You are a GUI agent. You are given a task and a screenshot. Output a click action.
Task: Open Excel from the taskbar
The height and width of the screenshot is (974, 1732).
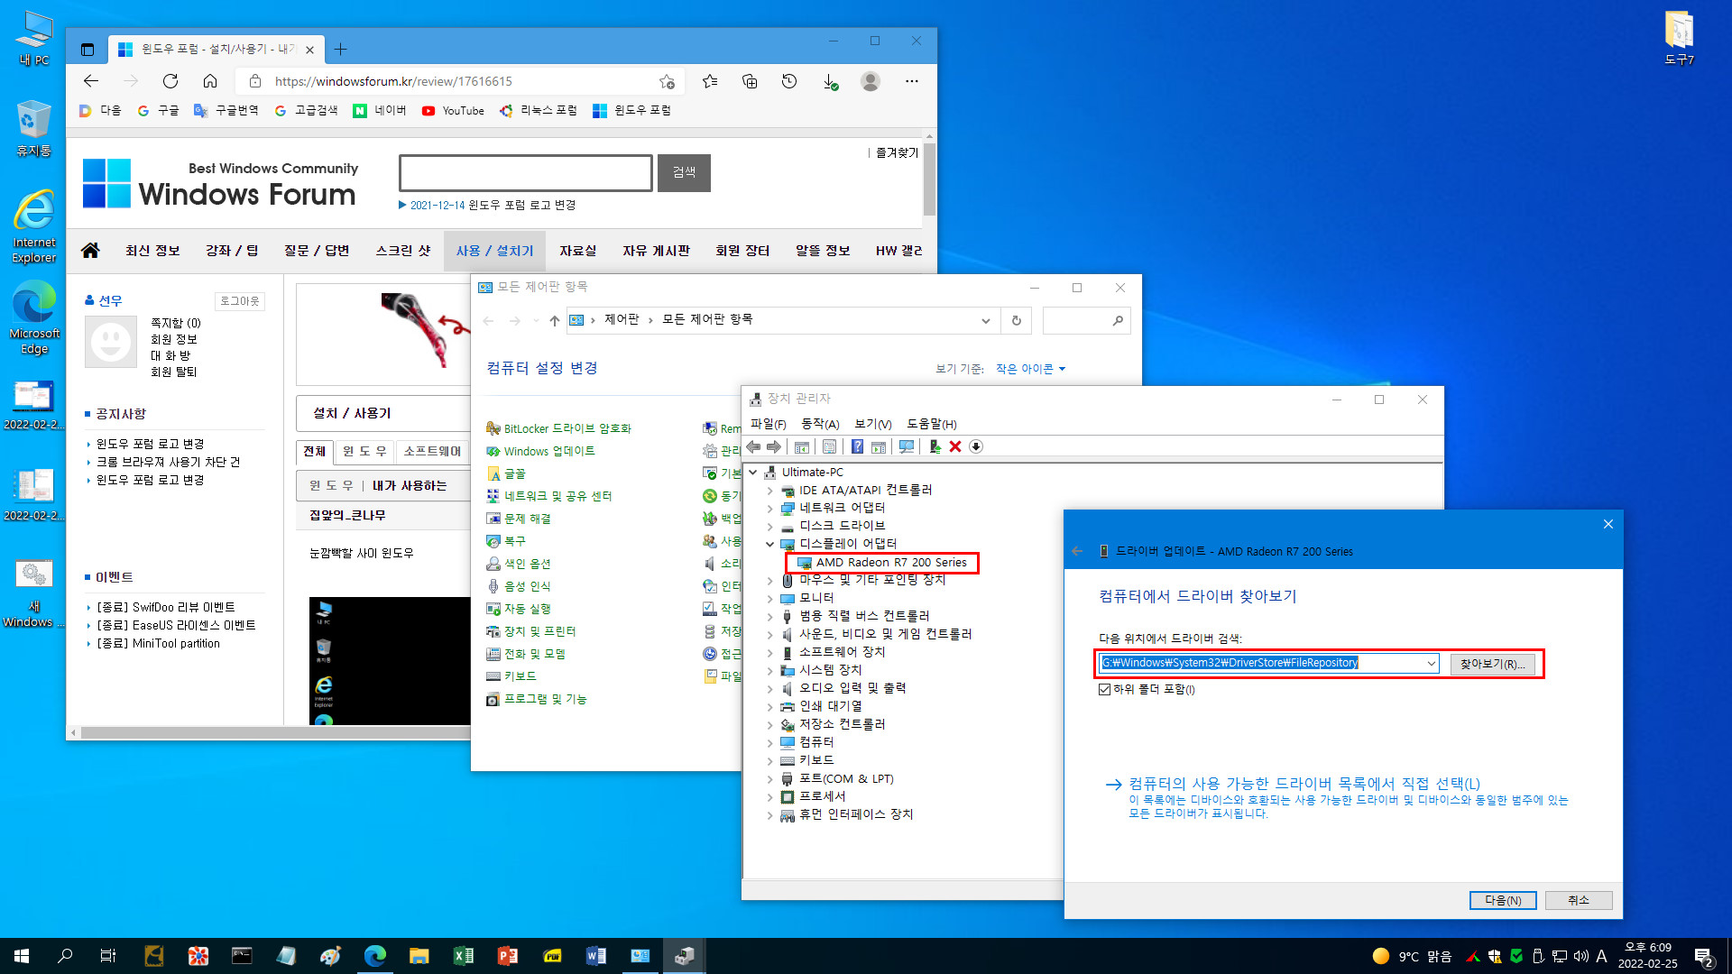(464, 956)
